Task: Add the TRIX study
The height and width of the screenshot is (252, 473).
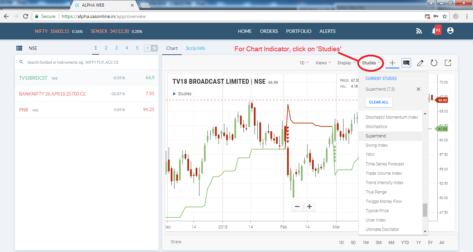Action: pyautogui.click(x=391, y=155)
